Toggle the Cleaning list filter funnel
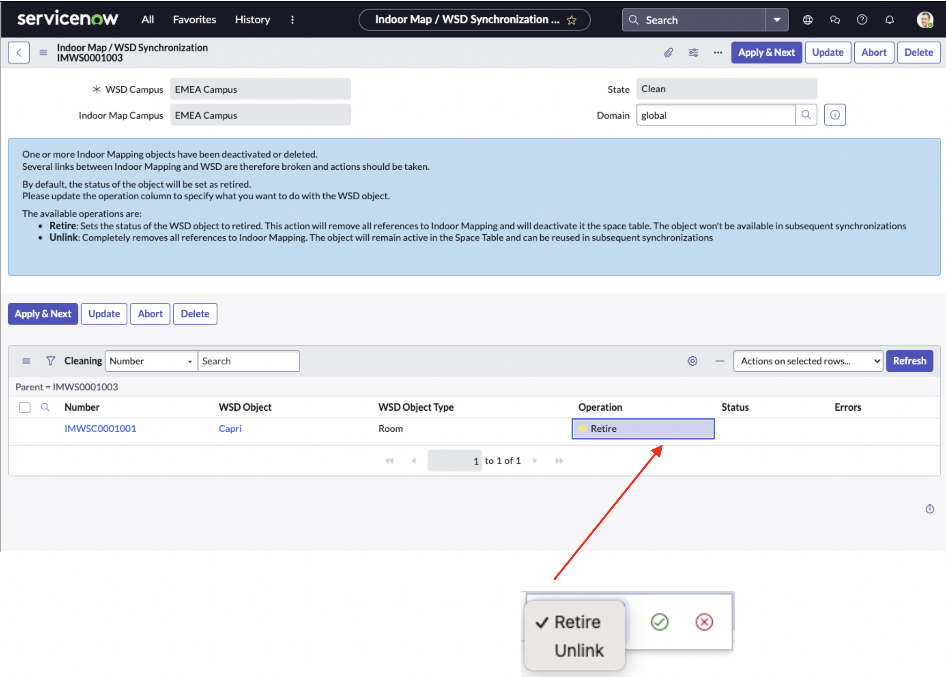Image resolution: width=946 pixels, height=677 pixels. (x=51, y=361)
